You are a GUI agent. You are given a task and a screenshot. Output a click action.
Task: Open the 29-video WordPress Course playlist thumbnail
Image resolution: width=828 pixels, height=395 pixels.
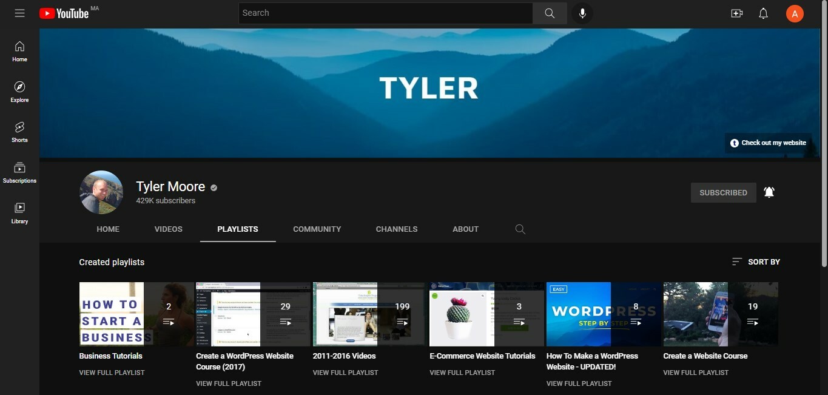pyautogui.click(x=253, y=314)
